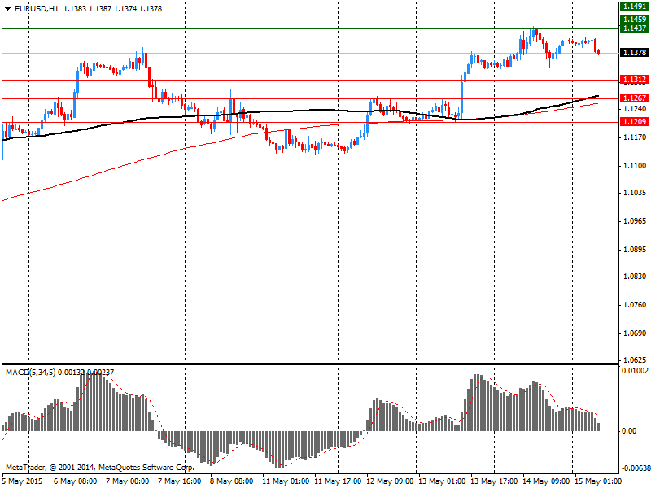Viewport: 651px width, 488px height.
Task: Click the 1.1491 green resistance price label
Action: coord(635,7)
